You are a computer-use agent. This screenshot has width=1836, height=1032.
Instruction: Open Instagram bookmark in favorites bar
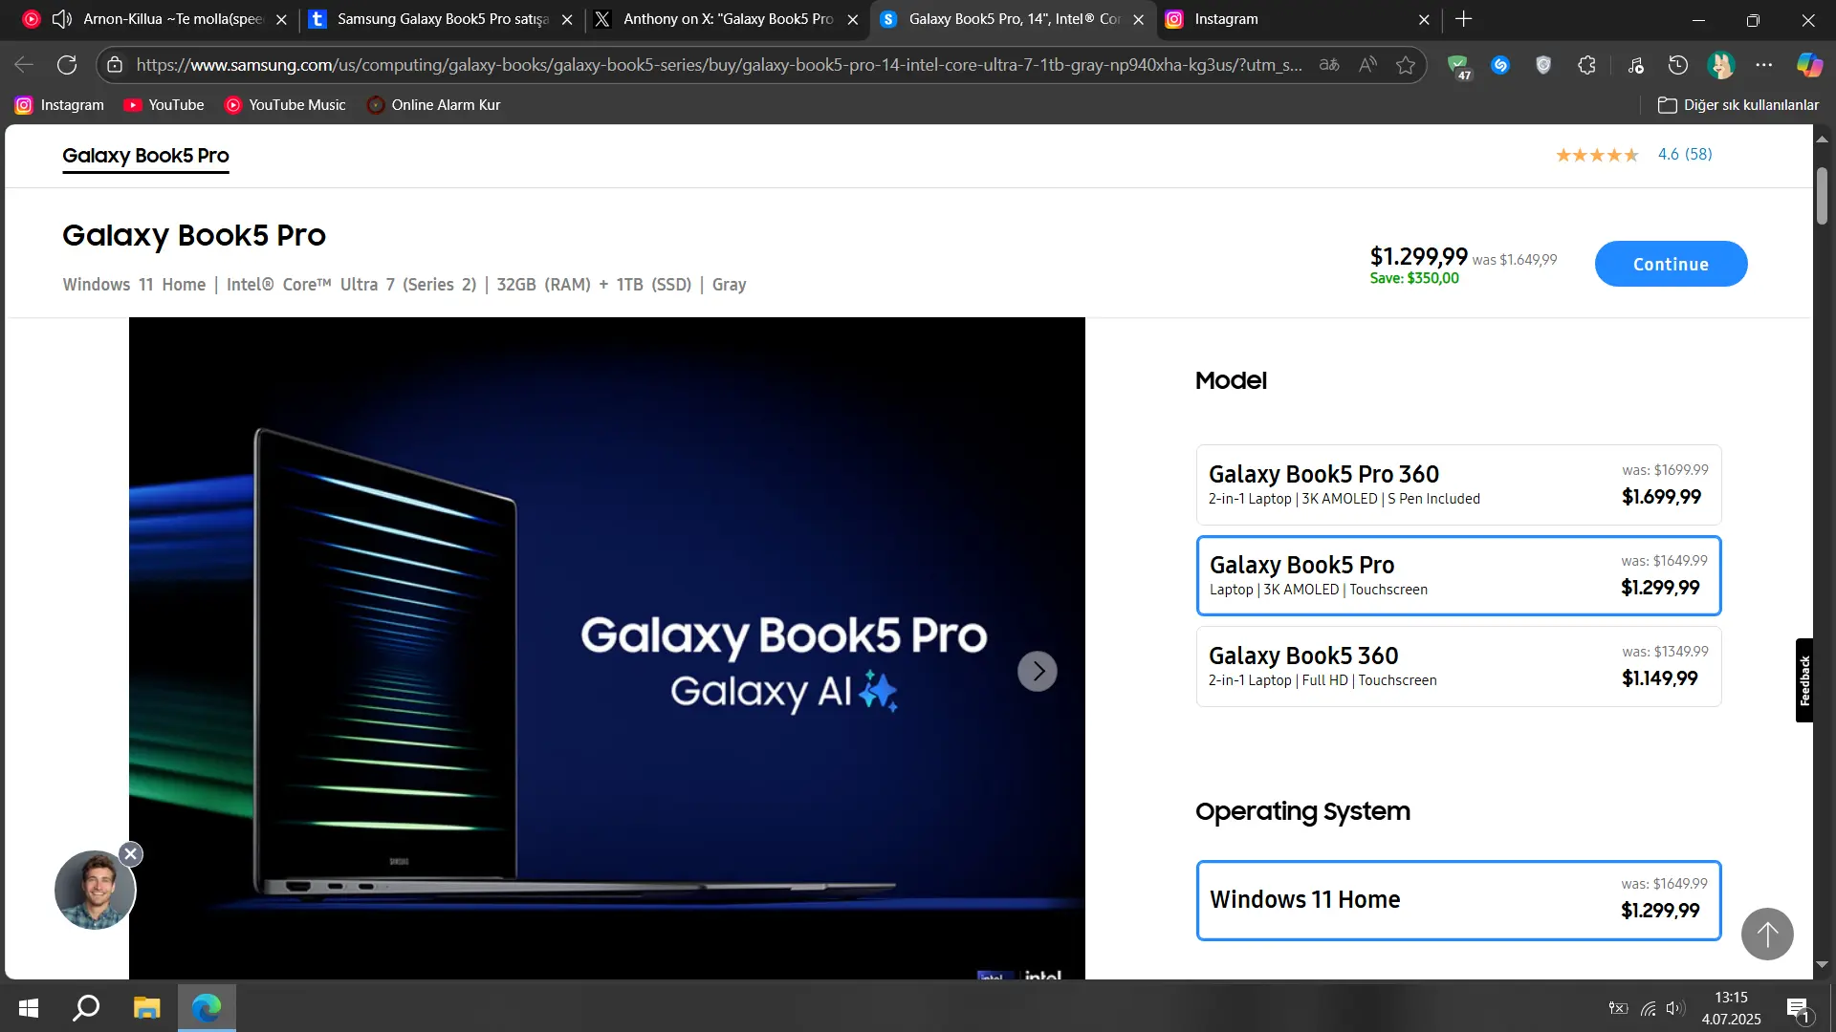click(59, 105)
